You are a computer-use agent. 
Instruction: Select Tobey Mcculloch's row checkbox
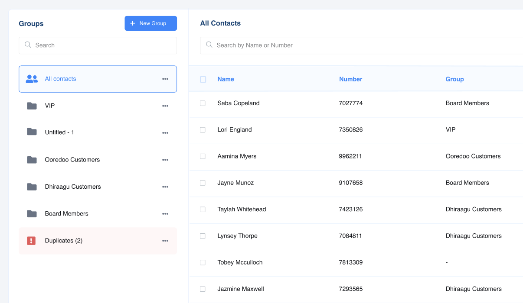pyautogui.click(x=203, y=262)
